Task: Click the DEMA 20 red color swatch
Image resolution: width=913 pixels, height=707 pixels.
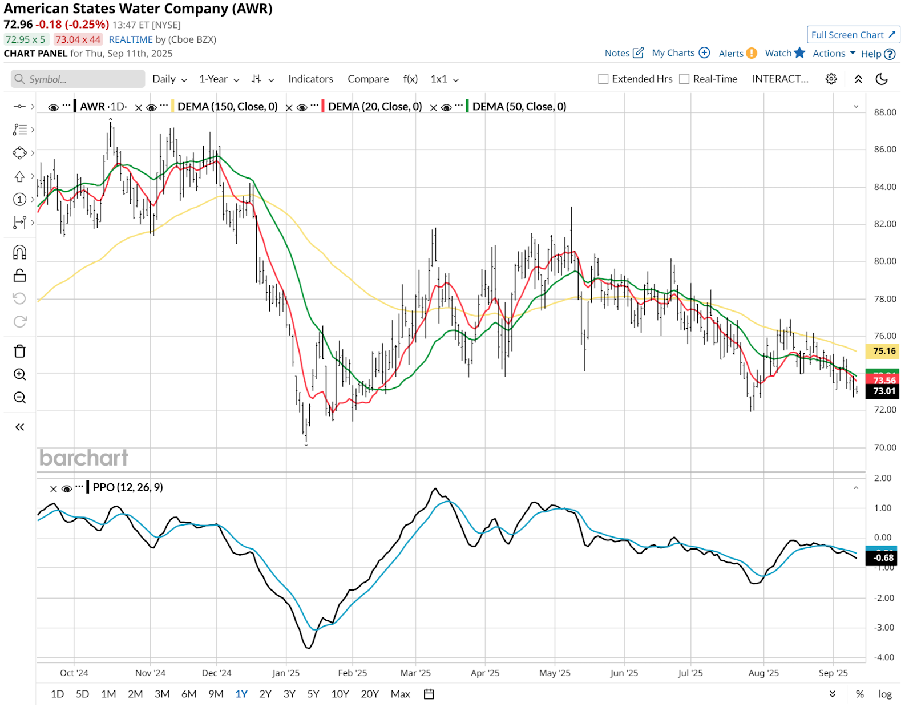Action: coord(324,106)
